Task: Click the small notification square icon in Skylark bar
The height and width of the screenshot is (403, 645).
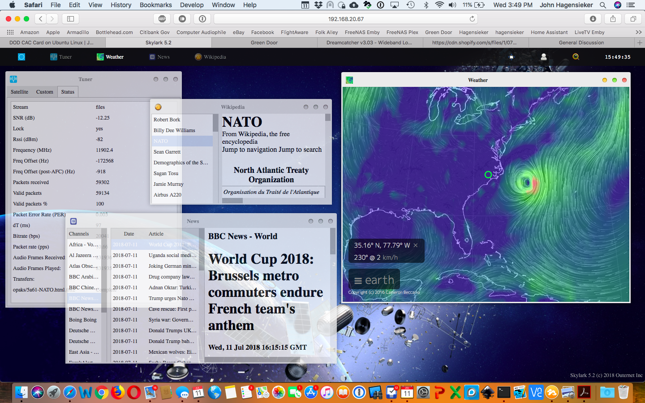Action: pos(512,57)
